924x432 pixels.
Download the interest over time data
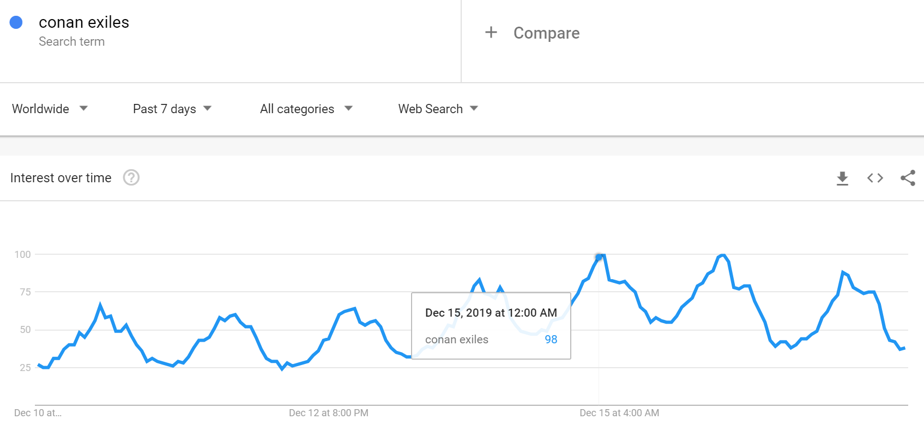click(842, 178)
